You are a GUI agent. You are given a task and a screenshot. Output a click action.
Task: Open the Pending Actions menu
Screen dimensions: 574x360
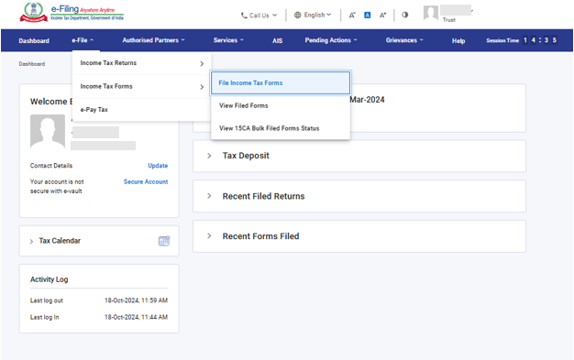331,40
